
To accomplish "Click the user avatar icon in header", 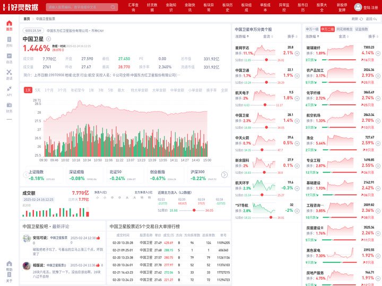I will [x=358, y=7].
